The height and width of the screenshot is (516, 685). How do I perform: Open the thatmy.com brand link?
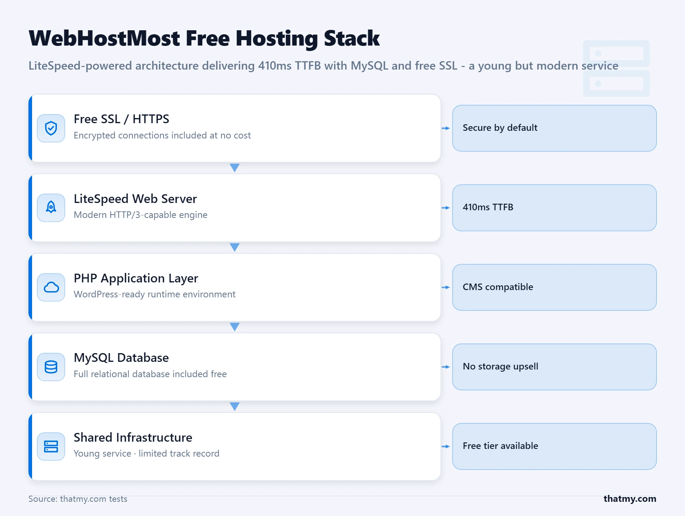coord(630,499)
